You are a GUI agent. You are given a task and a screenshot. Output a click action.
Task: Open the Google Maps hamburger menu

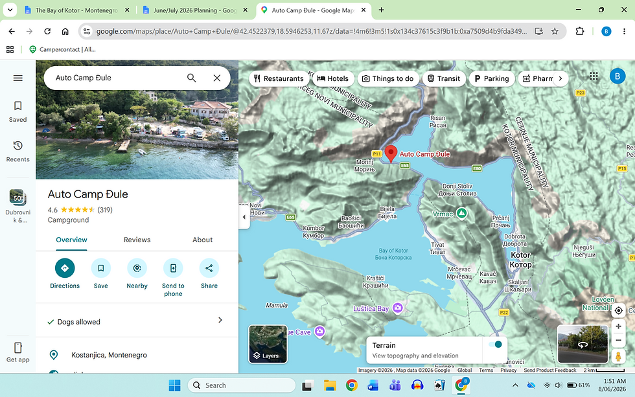pyautogui.click(x=18, y=78)
